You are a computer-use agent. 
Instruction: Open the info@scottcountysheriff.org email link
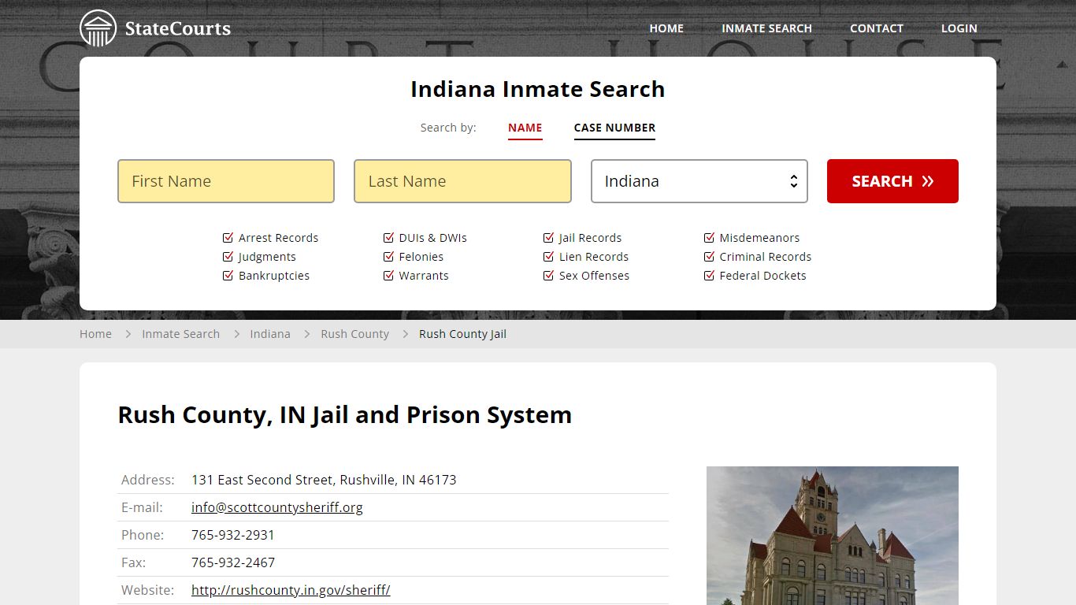[x=277, y=507]
